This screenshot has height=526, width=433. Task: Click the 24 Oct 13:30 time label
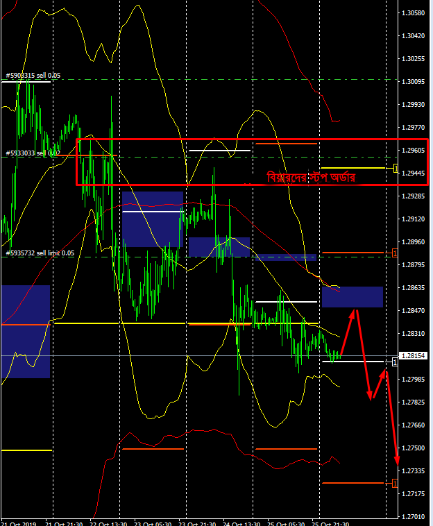[243, 522]
